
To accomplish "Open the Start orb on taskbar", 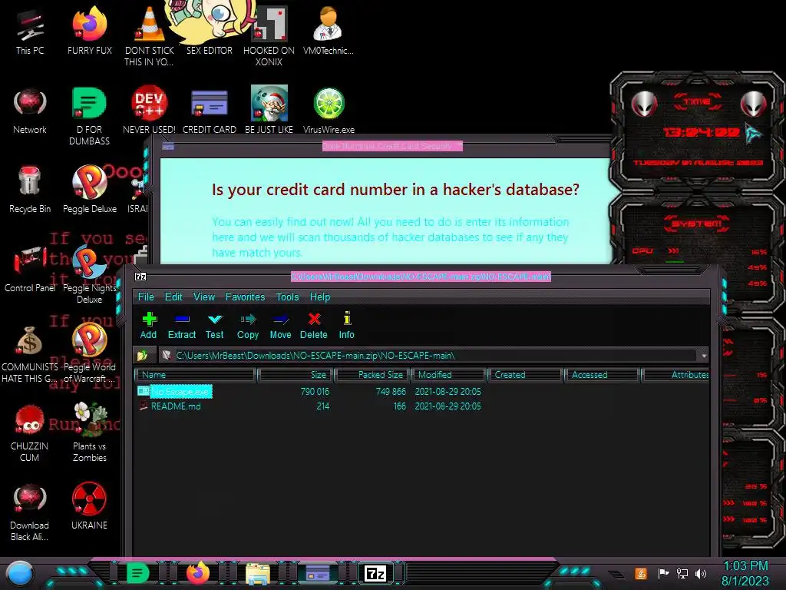I will tap(20, 574).
